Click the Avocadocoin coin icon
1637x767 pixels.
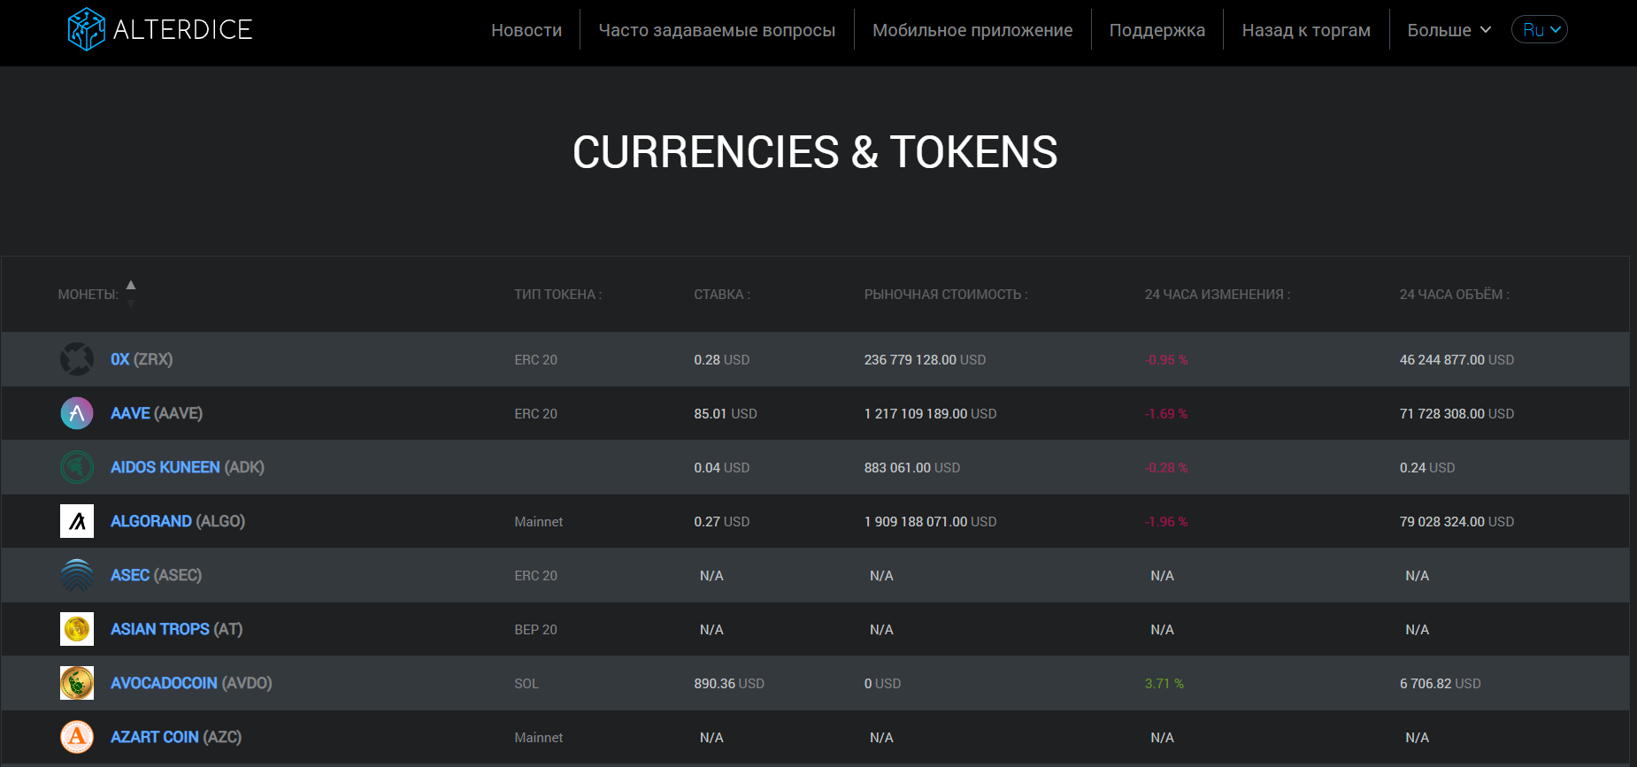(x=77, y=683)
